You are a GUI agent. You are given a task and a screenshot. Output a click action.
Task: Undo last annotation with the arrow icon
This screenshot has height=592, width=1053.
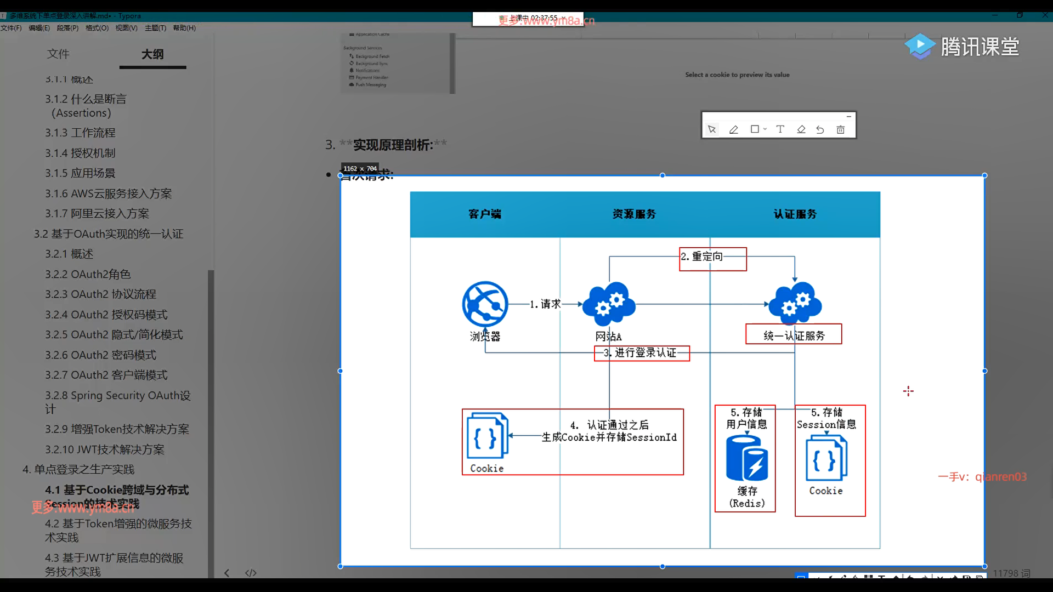tap(820, 129)
